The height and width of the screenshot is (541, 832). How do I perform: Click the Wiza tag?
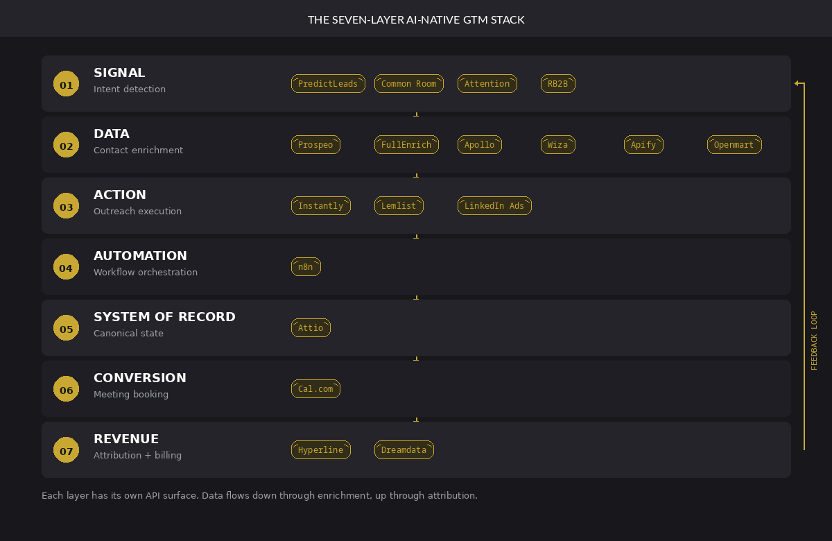coord(558,145)
